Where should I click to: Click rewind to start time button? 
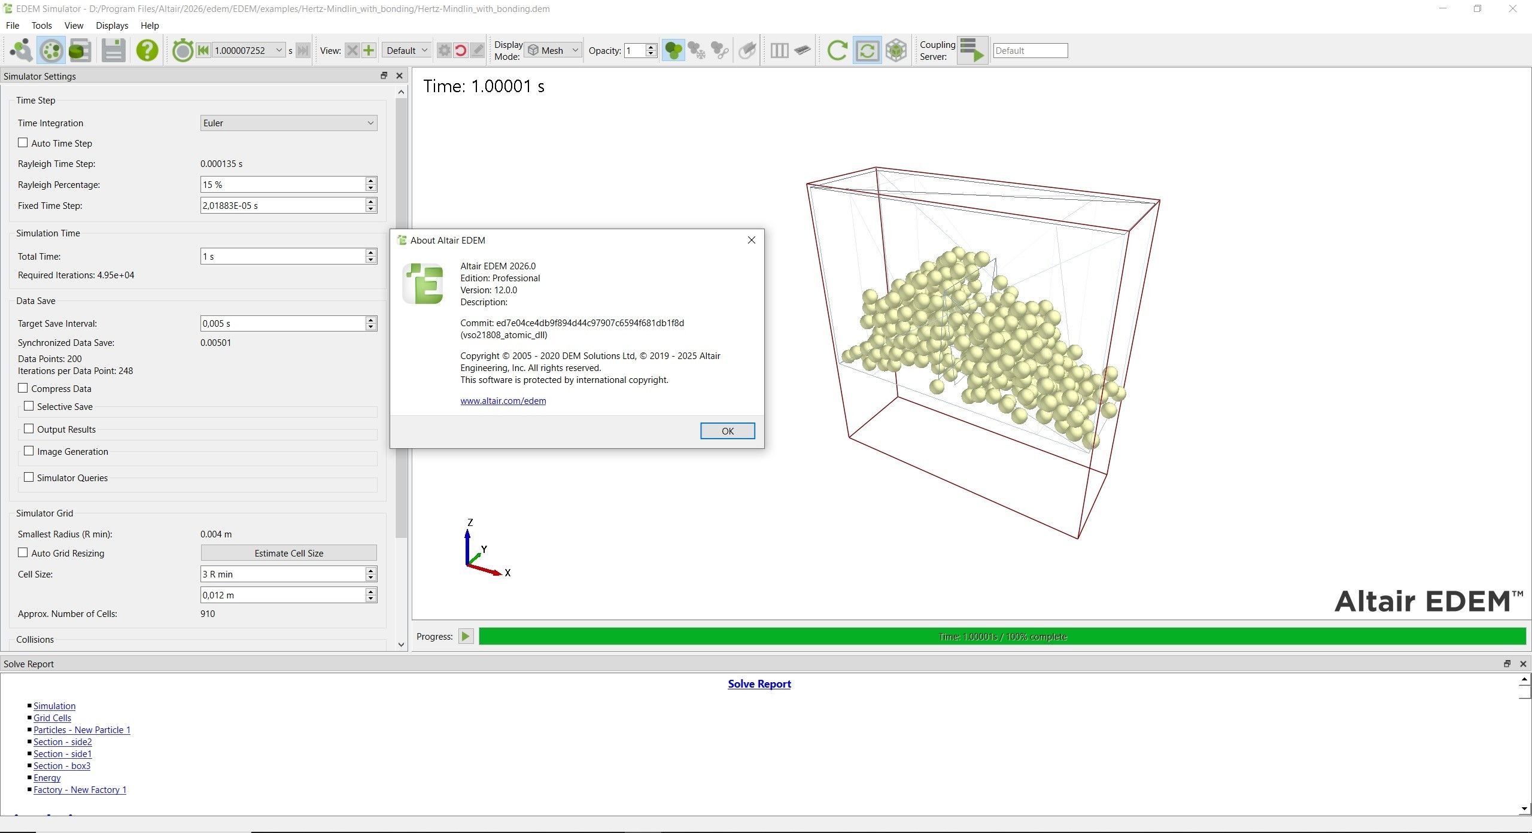click(203, 50)
